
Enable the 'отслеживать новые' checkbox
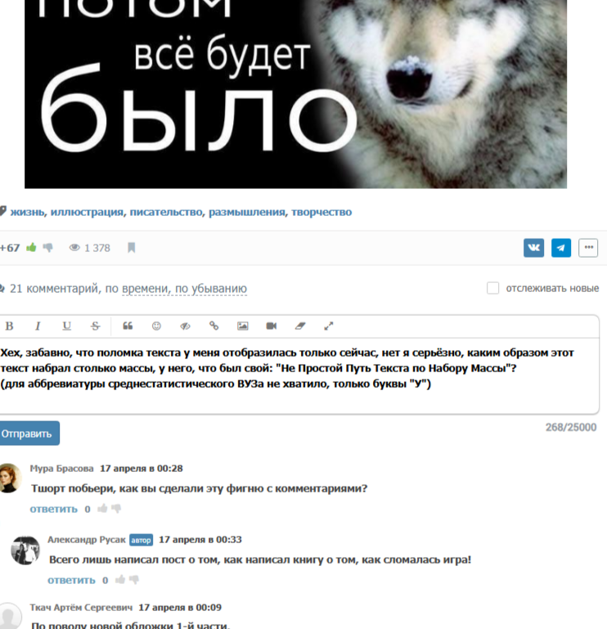pos(492,288)
